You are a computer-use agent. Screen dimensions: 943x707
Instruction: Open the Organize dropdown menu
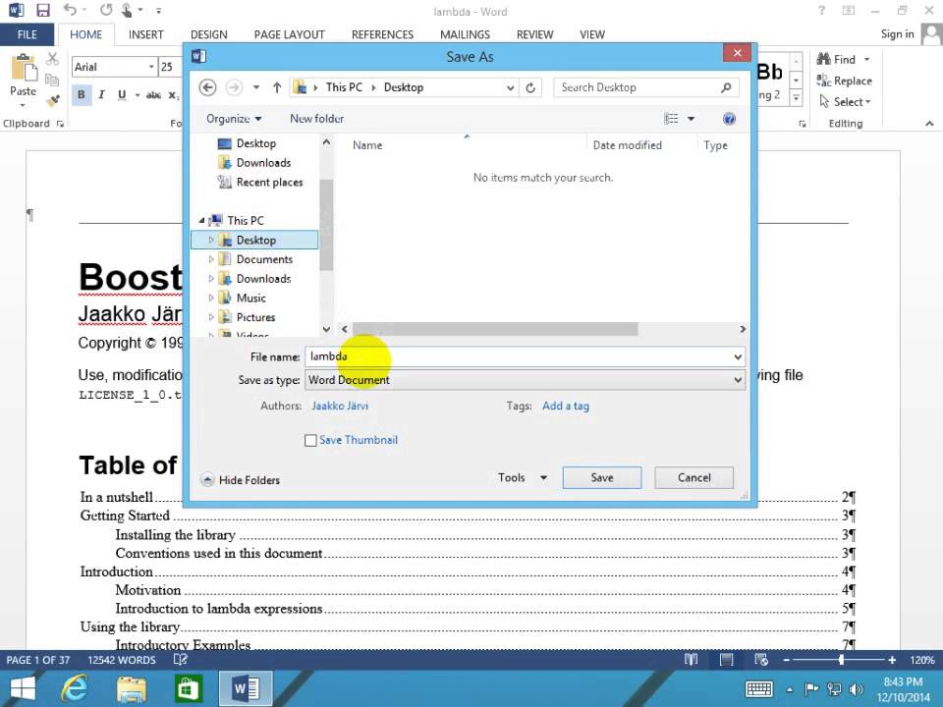pos(234,119)
